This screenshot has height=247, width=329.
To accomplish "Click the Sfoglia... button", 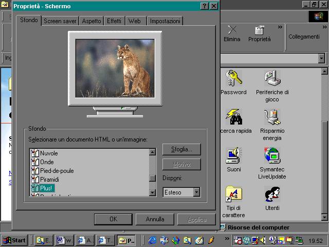I will tap(181, 149).
